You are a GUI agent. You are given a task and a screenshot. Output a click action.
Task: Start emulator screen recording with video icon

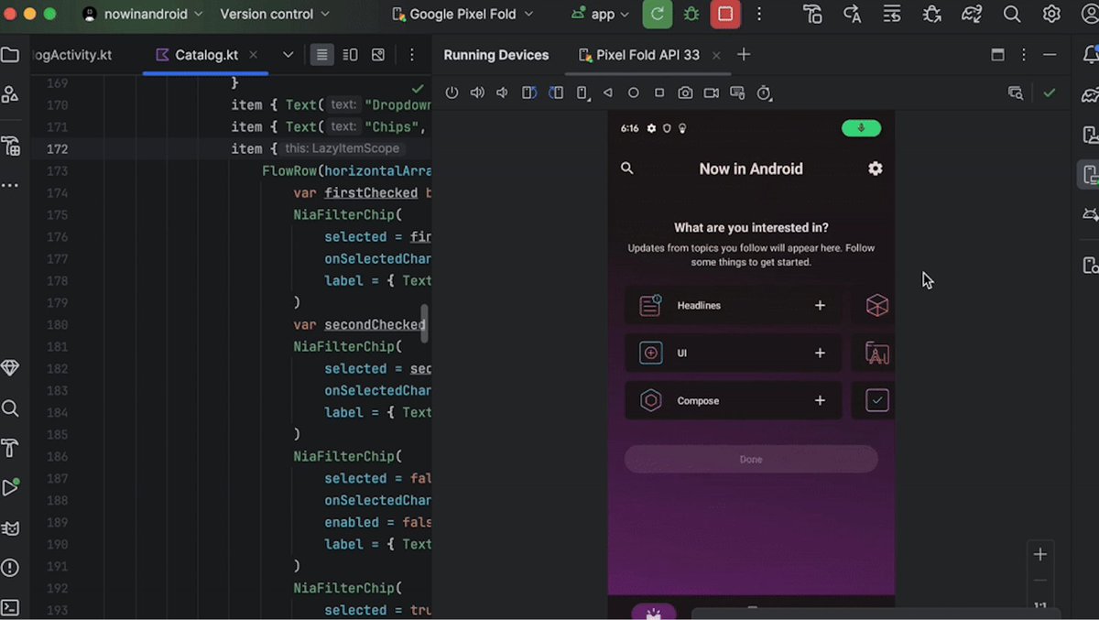[712, 92]
